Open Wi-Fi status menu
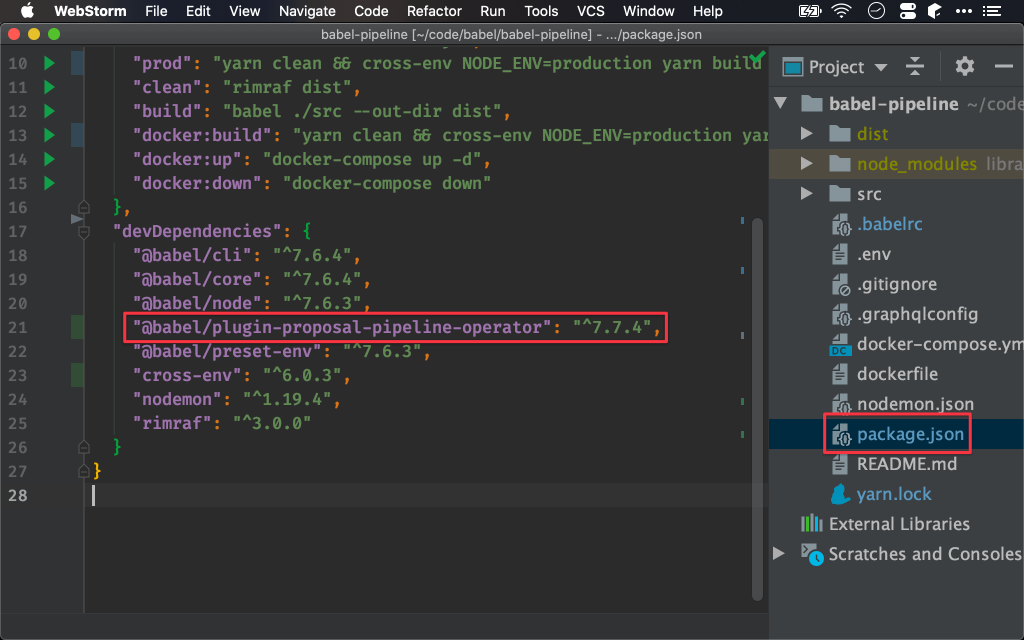The width and height of the screenshot is (1024, 640). 841,10
